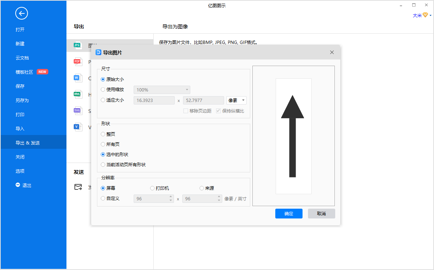The width and height of the screenshot is (434, 270).
Task: Click the vertical resolution spinner showing 96
Action: (x=202, y=199)
